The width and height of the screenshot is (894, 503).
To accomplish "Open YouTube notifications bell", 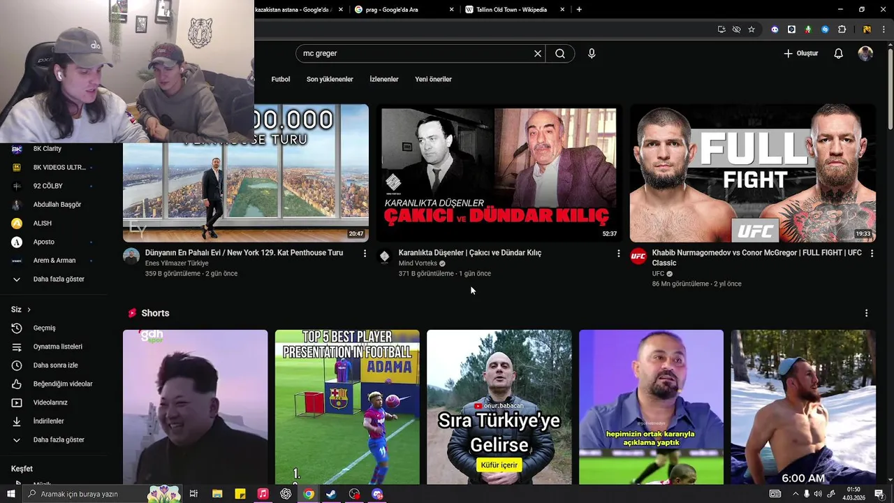I will coord(839,54).
